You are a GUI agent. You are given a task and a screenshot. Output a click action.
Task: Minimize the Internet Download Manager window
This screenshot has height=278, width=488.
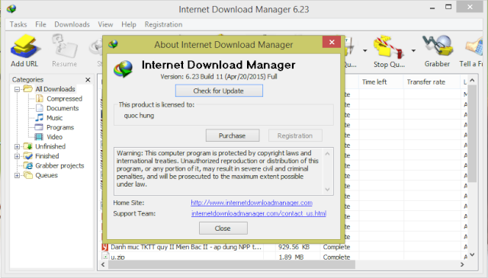pos(432,8)
